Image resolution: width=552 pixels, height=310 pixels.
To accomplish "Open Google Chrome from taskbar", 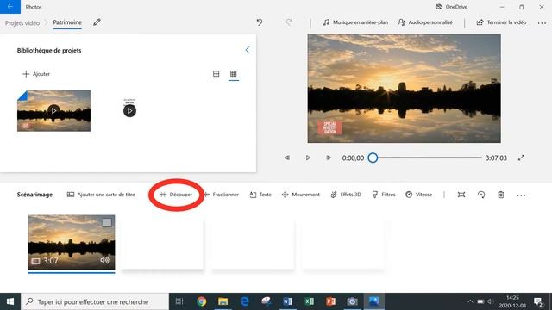I will tap(201, 301).
